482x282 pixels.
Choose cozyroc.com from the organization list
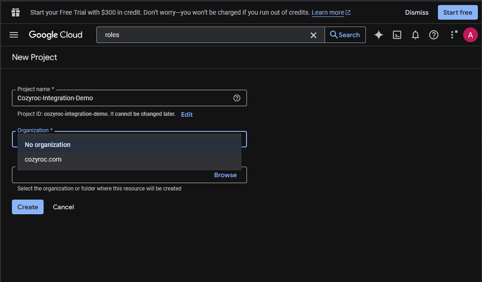(x=43, y=159)
